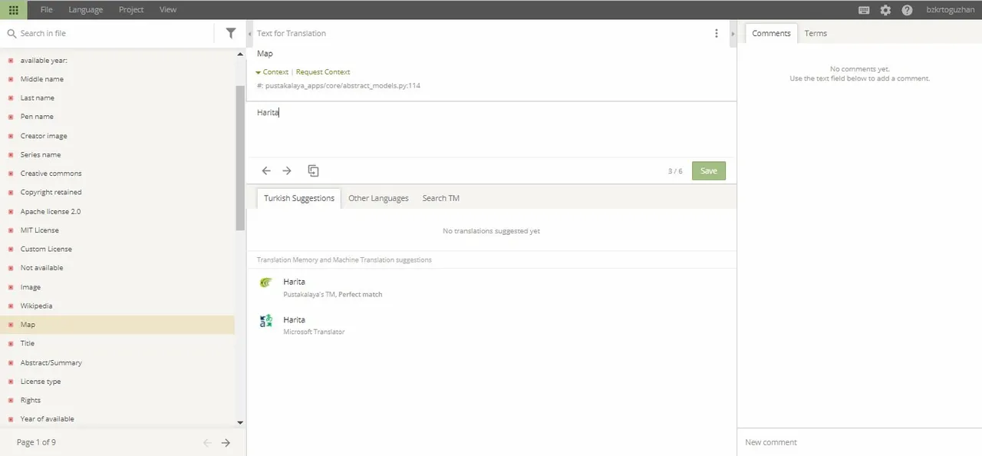Click the New comment field
This screenshot has width=982, height=456.
(859, 442)
